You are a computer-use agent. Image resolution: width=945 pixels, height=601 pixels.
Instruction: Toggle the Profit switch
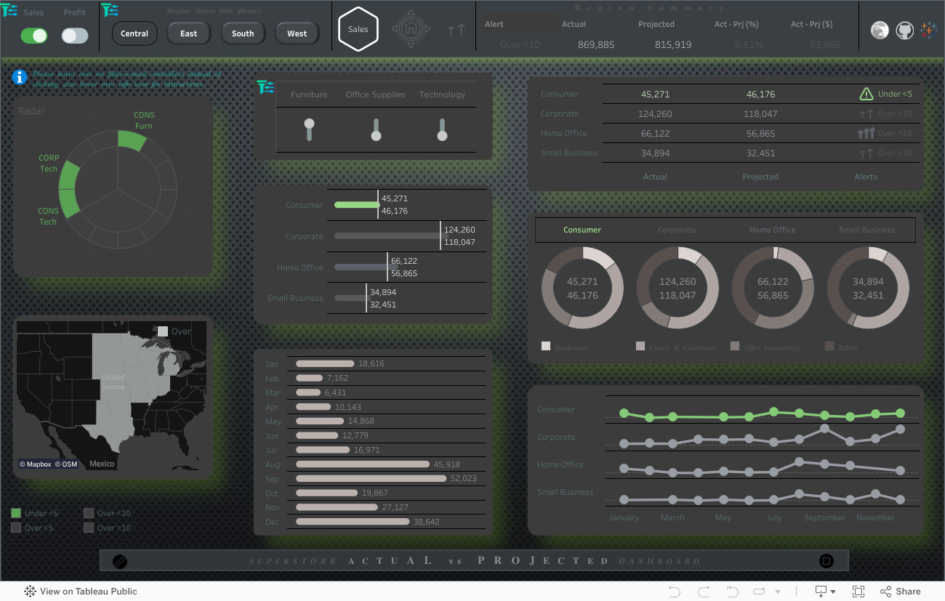point(75,36)
